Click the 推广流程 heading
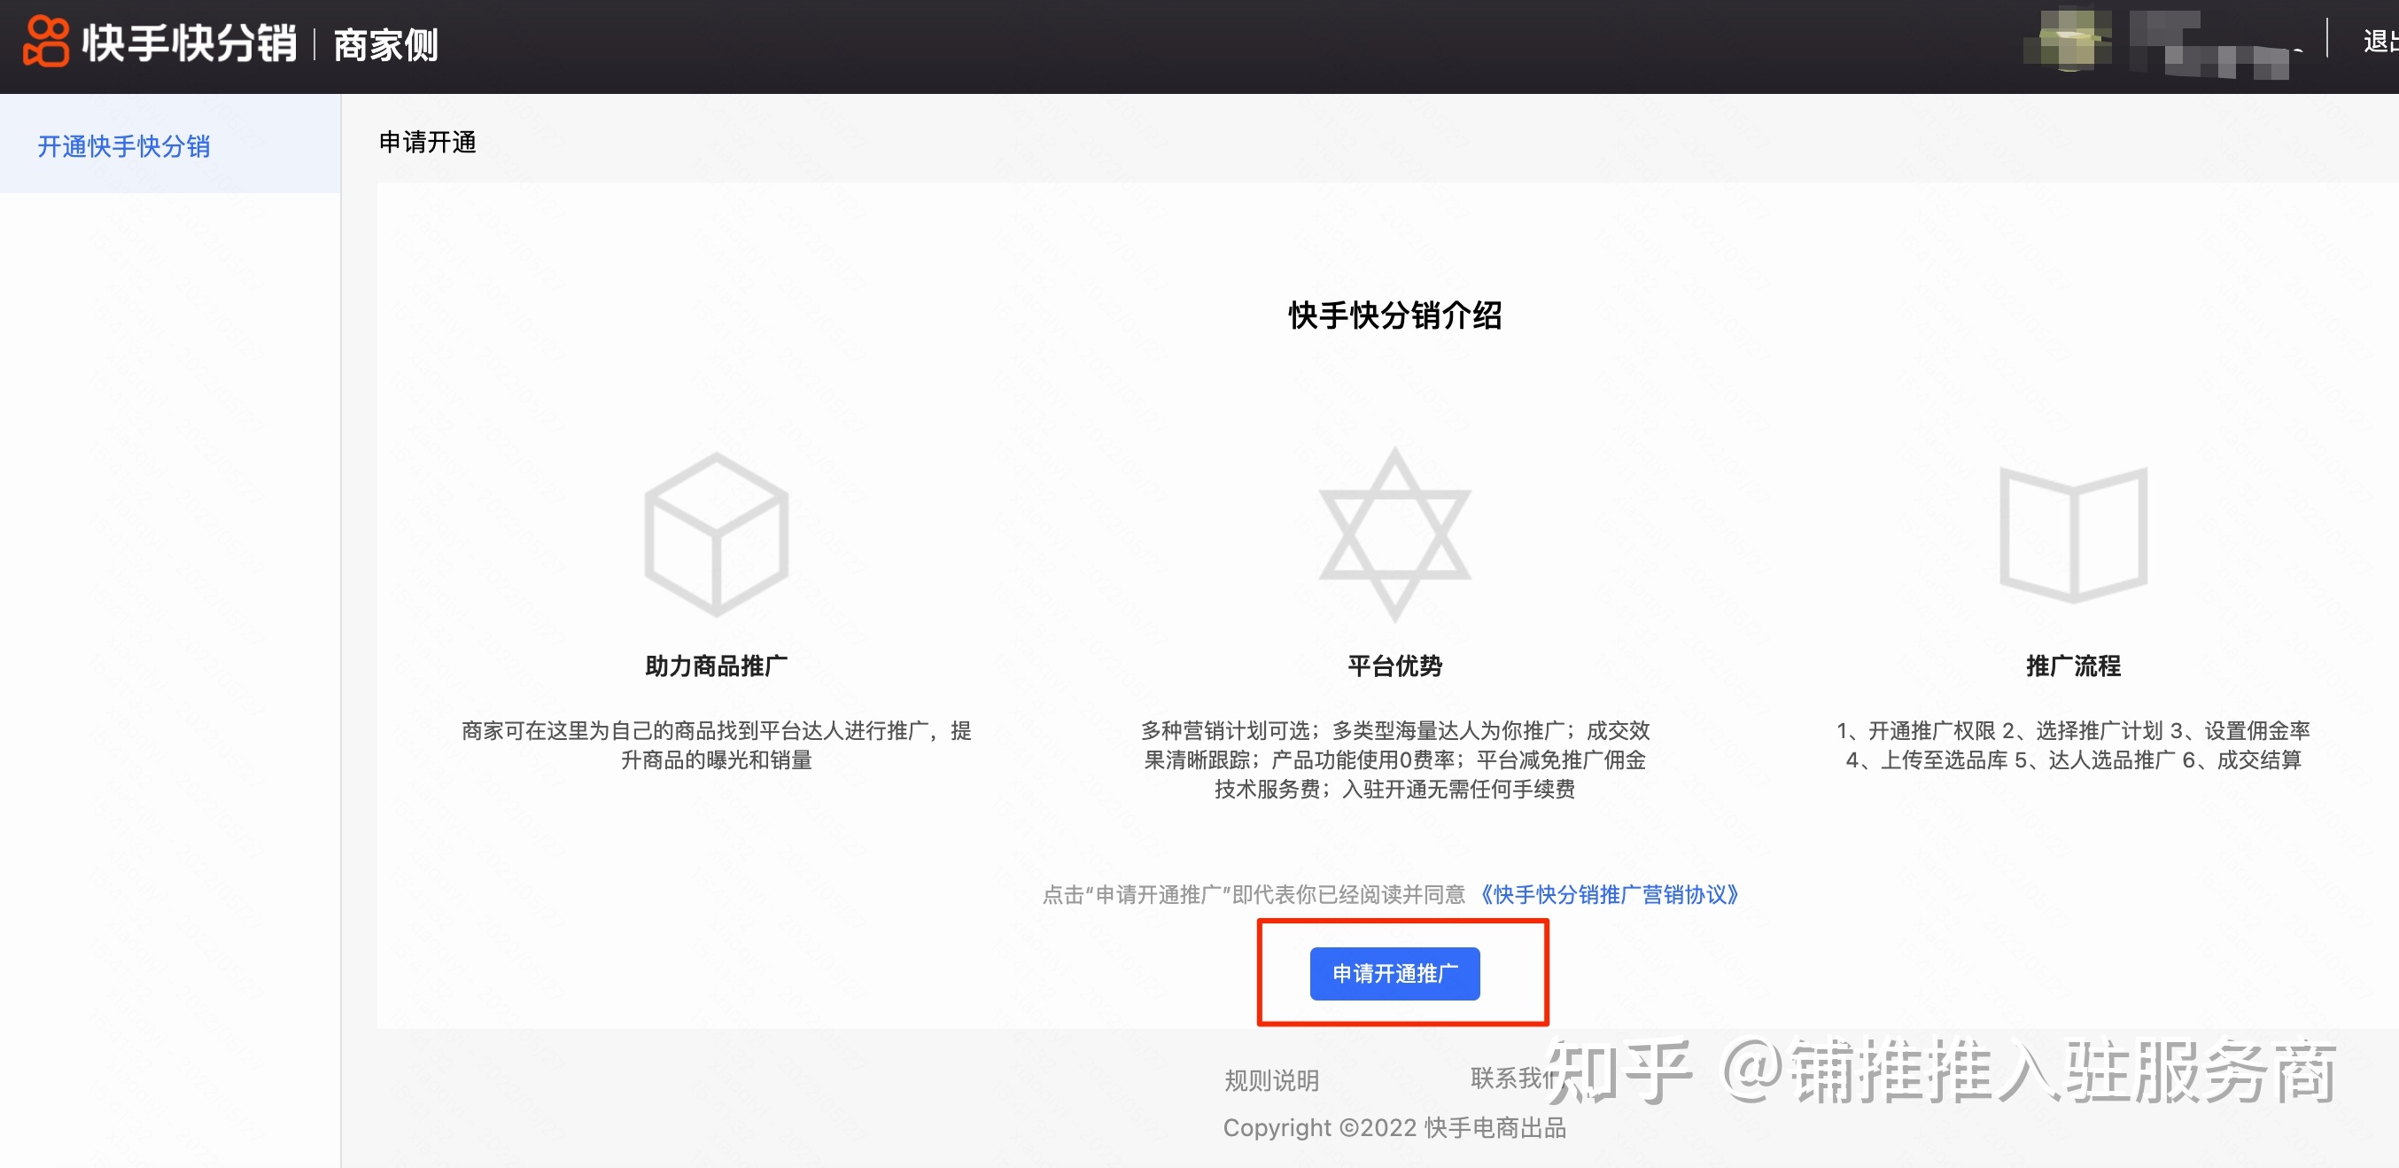The width and height of the screenshot is (2399, 1168). point(2073,666)
